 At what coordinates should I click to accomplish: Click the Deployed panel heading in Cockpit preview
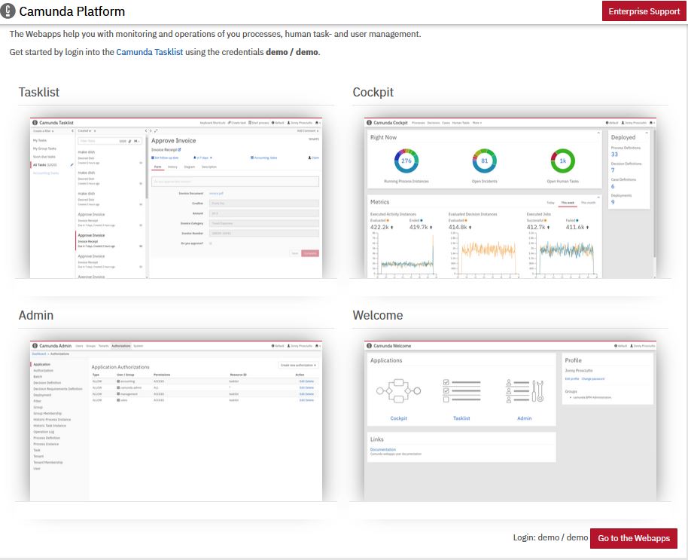point(623,137)
